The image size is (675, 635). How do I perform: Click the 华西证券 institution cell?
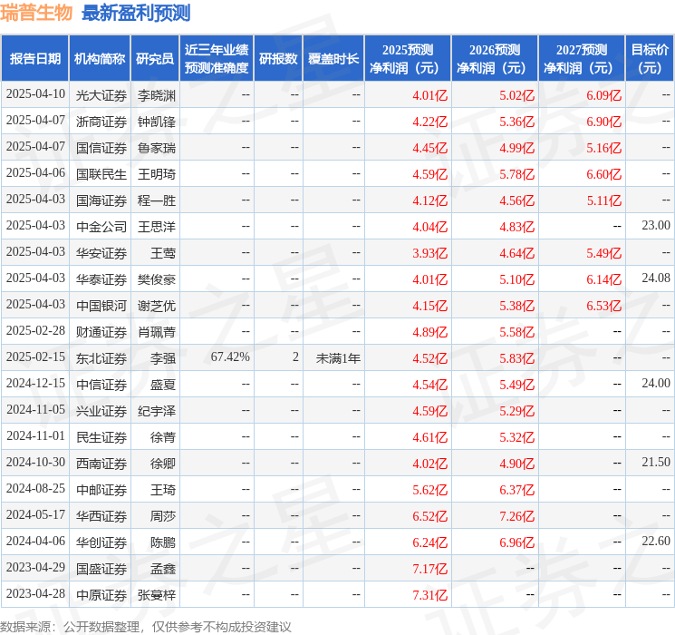101,516
